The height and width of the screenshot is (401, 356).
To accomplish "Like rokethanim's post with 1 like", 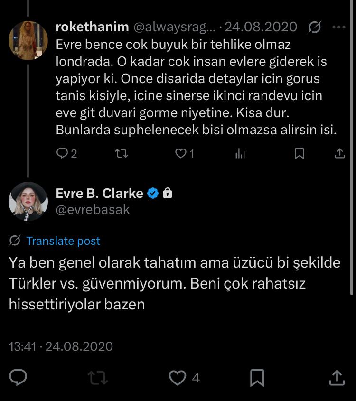I will [184, 153].
